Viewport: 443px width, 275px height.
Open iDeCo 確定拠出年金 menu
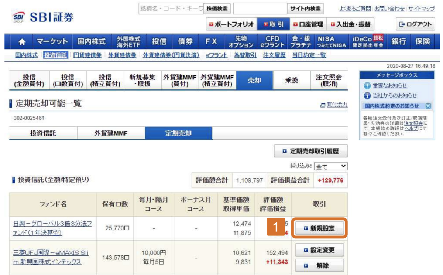367,41
